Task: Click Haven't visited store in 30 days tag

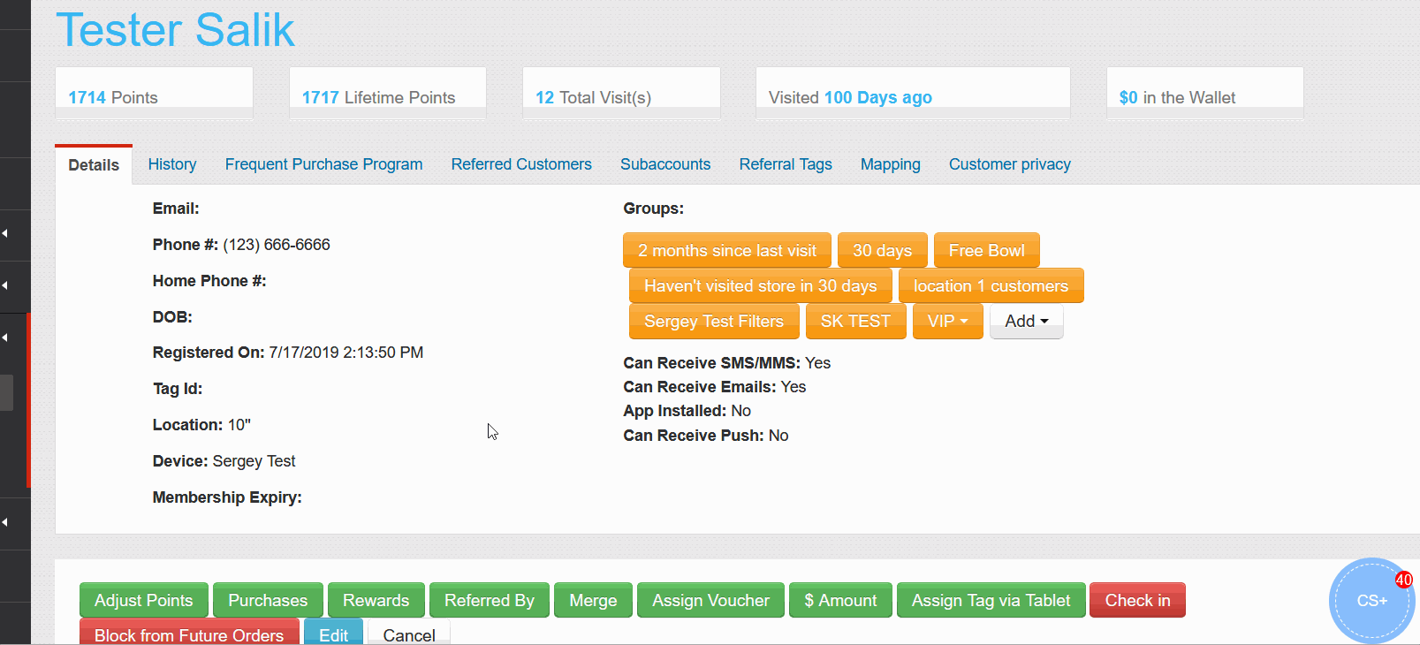Action: click(x=761, y=286)
